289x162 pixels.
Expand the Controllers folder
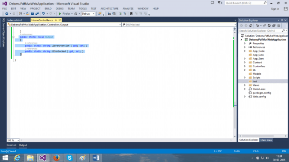pos(245,66)
